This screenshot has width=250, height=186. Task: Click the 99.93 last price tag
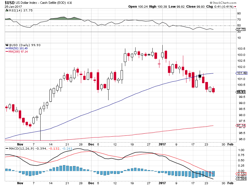click(241, 92)
